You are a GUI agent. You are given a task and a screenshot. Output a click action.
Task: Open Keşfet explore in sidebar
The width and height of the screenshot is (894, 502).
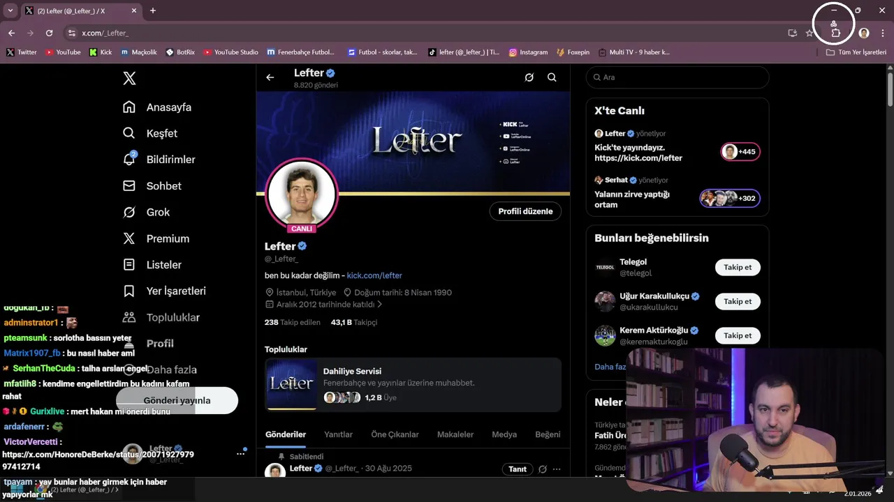149,133
